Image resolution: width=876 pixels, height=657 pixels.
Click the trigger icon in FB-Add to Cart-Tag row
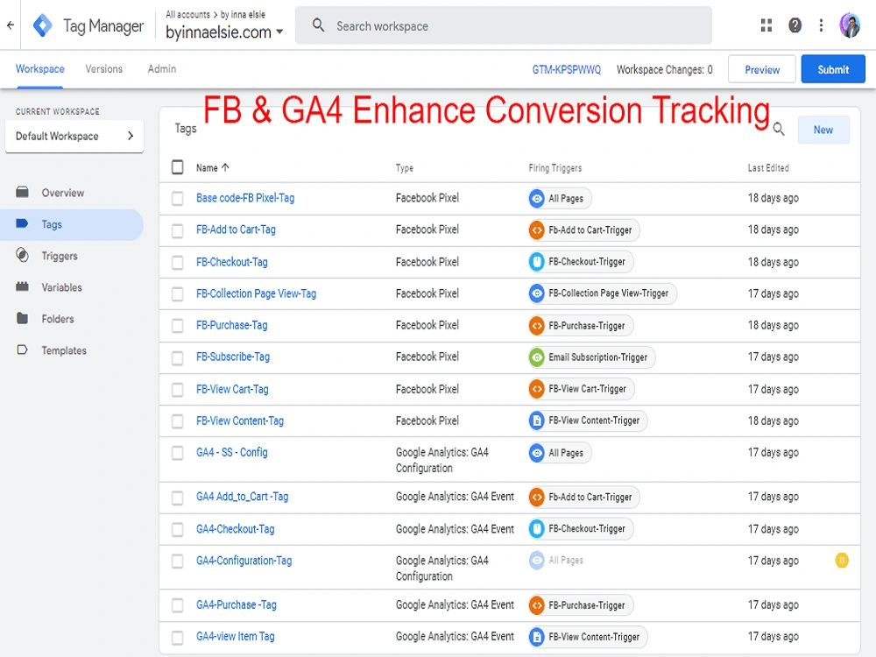536,230
